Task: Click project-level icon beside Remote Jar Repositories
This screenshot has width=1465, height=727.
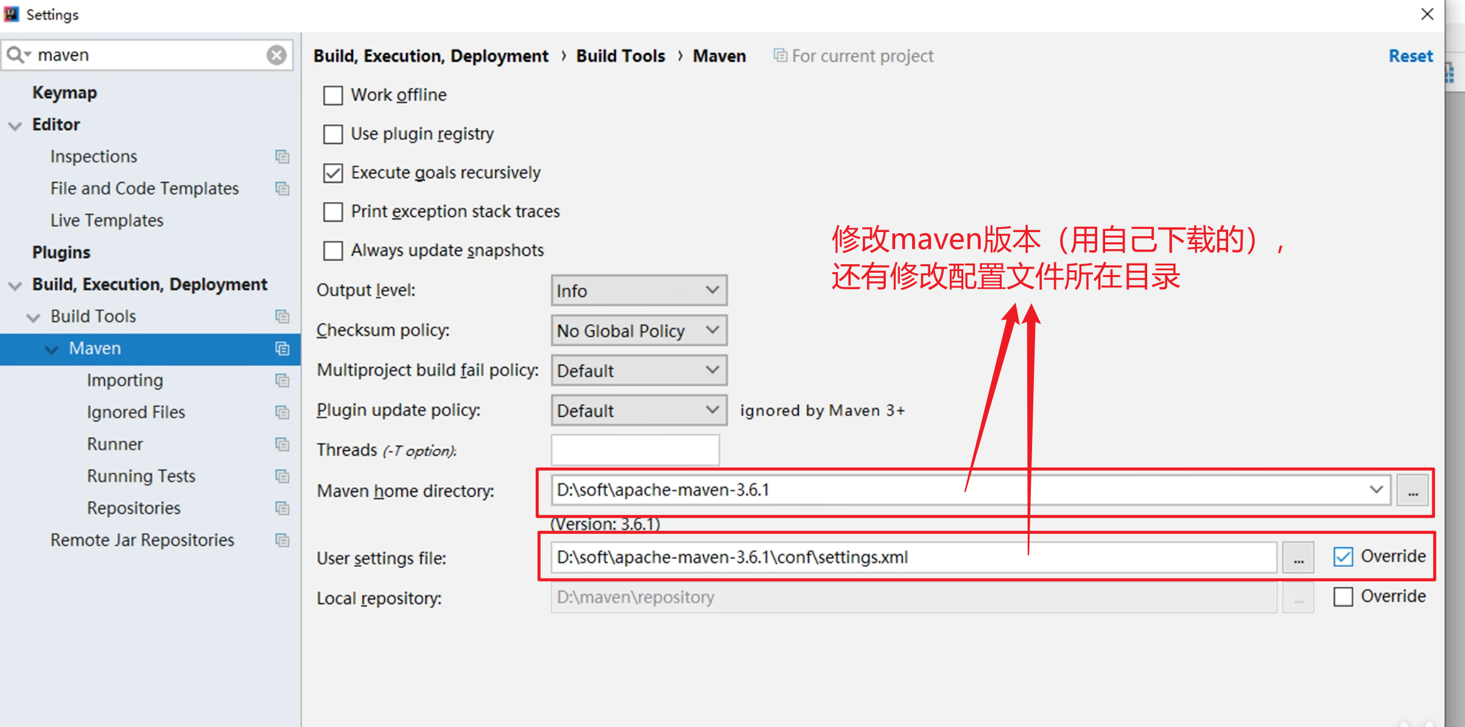Action: [x=282, y=540]
